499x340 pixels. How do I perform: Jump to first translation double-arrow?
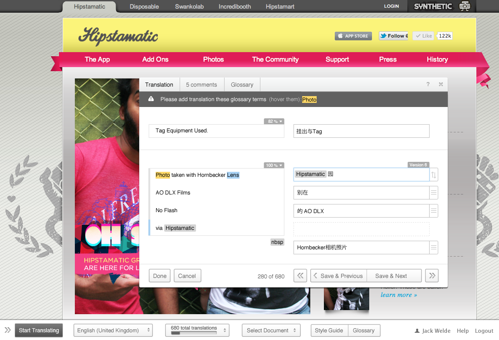(x=300, y=276)
